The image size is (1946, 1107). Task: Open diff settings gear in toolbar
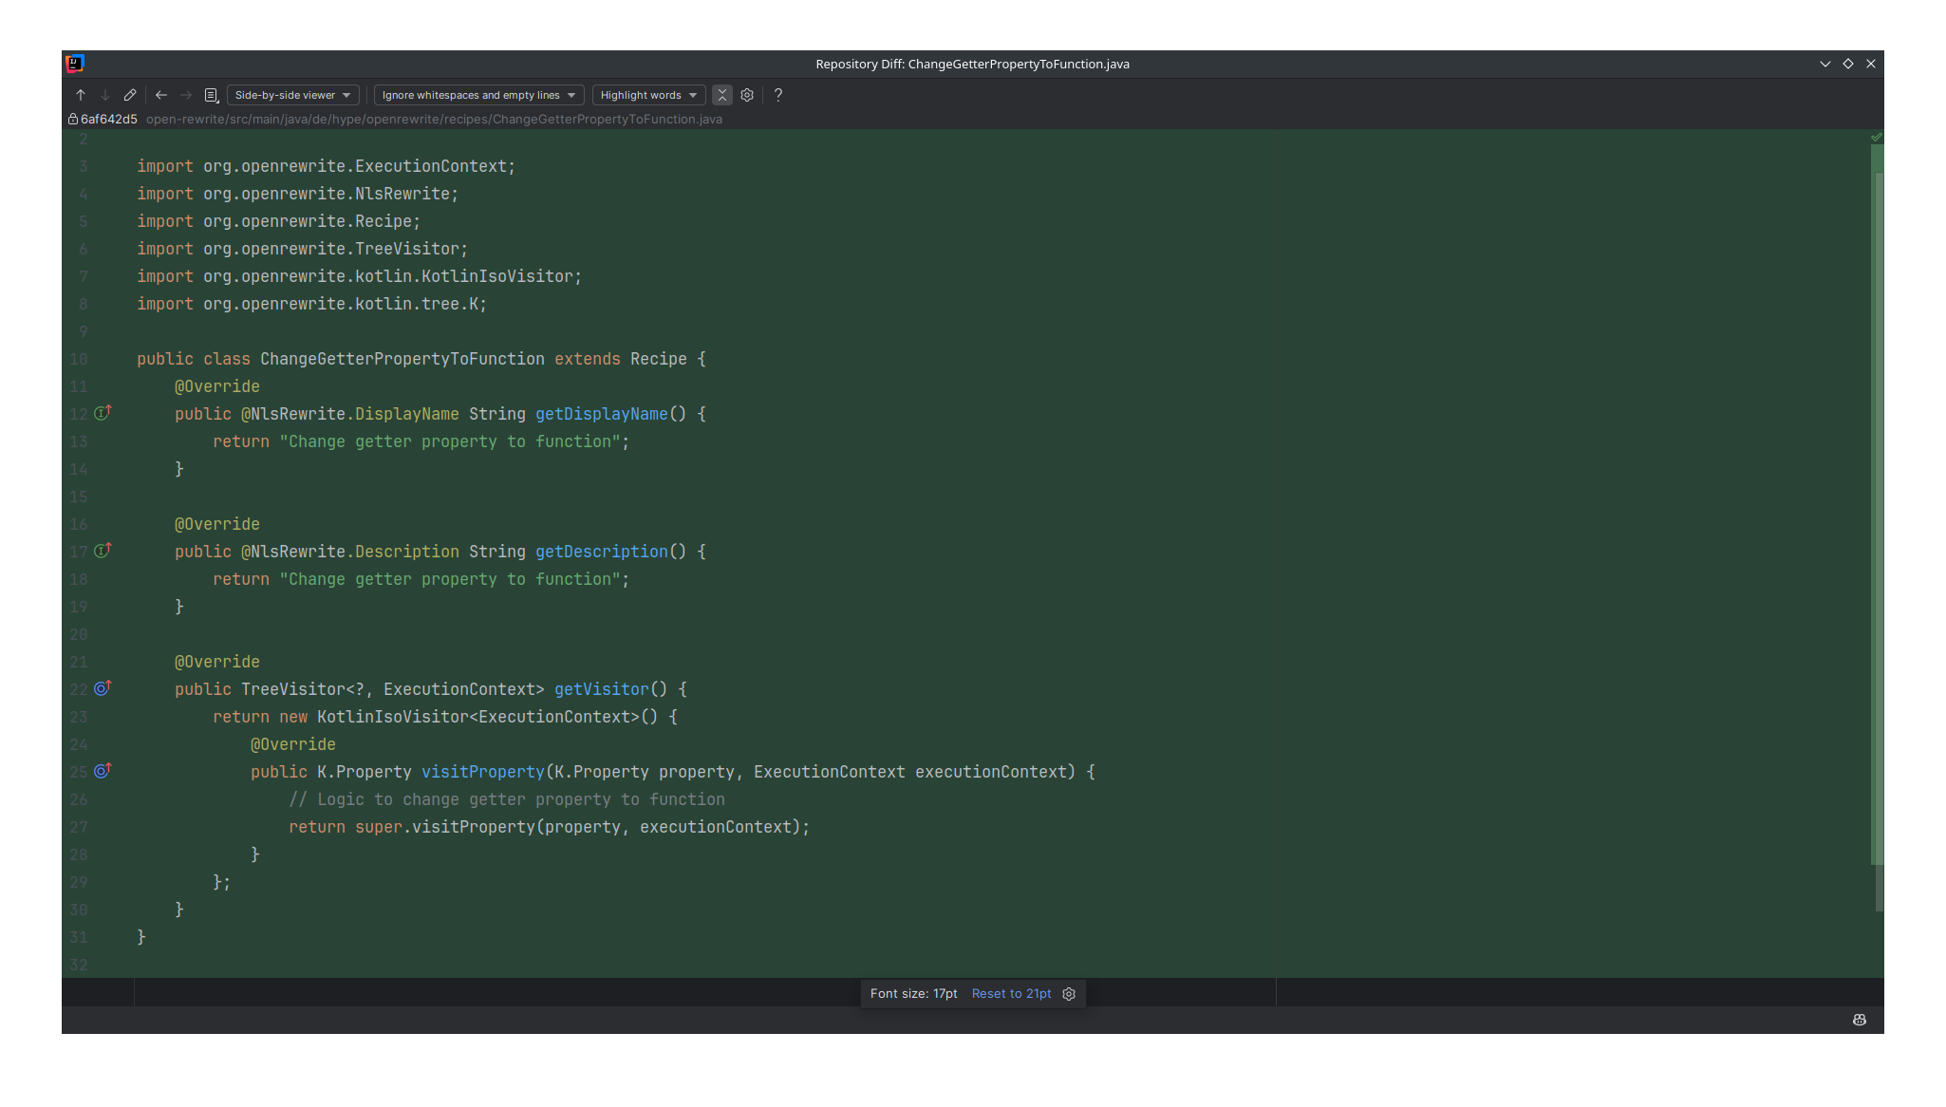point(747,95)
